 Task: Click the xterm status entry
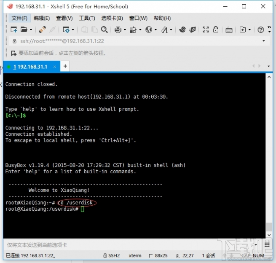tap(135, 255)
